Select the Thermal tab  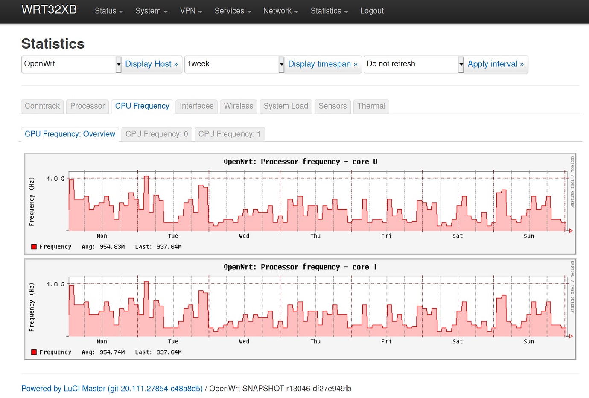371,106
